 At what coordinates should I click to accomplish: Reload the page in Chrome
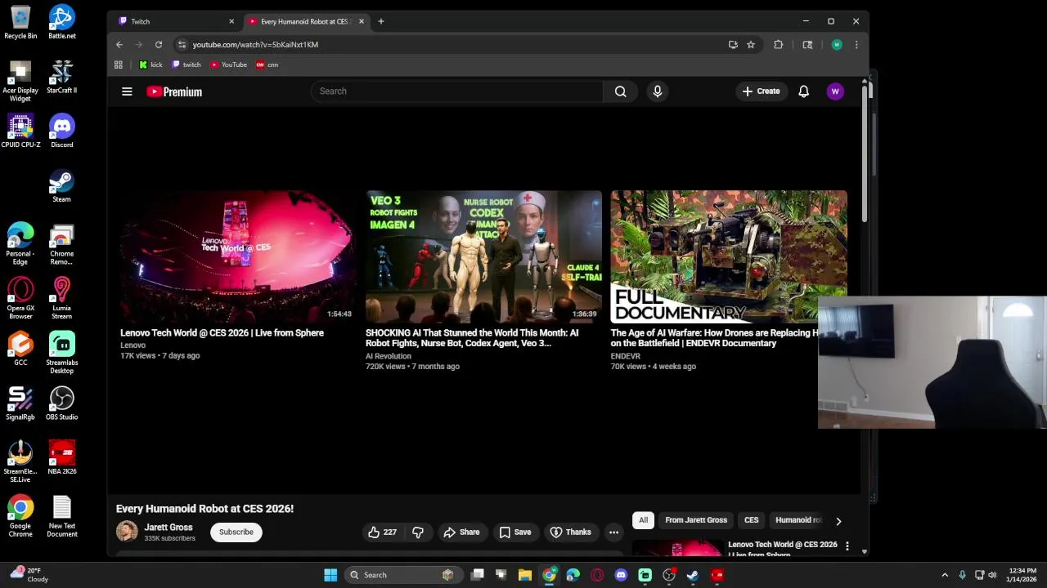[x=159, y=45]
